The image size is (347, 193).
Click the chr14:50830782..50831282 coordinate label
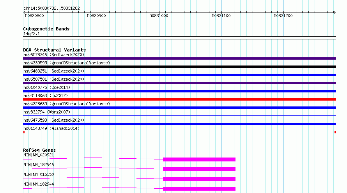51,8
